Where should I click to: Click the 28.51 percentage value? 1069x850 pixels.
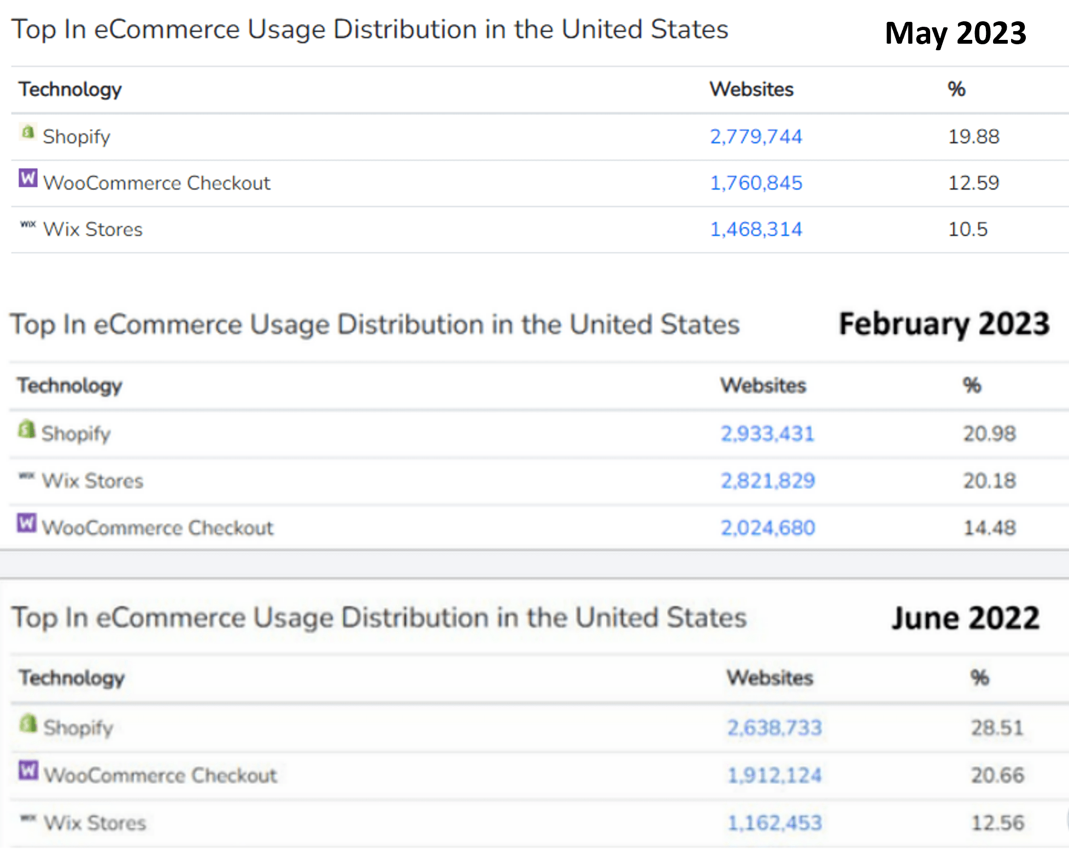coord(997,728)
